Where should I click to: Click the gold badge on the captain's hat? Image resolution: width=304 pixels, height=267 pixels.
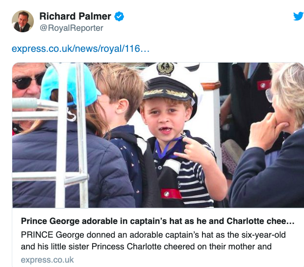click(x=165, y=69)
